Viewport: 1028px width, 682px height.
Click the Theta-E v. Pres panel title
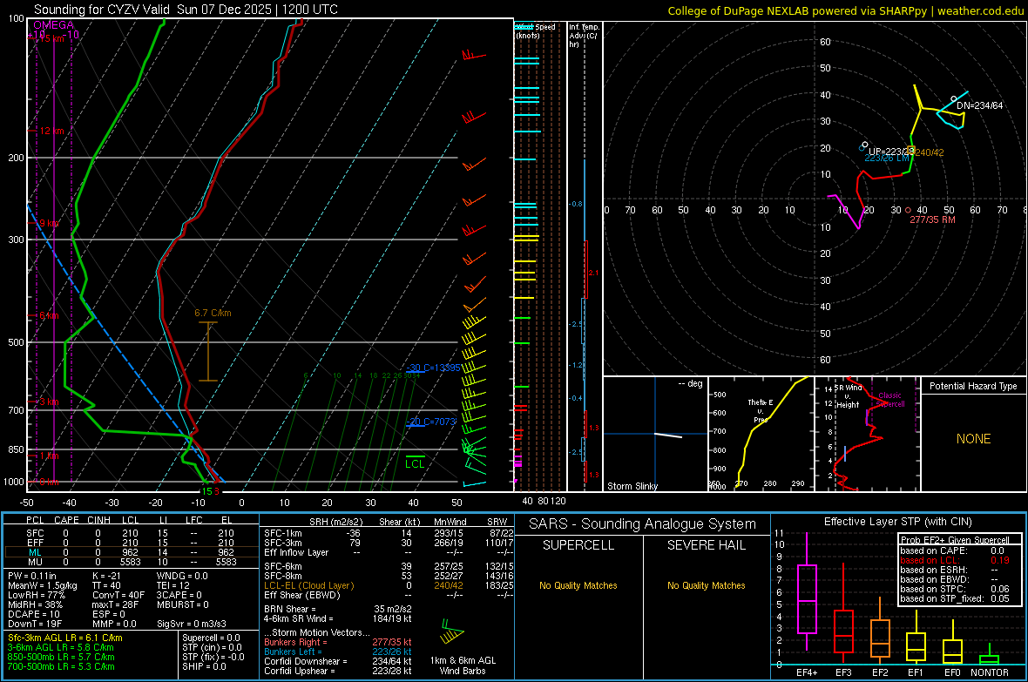[761, 410]
